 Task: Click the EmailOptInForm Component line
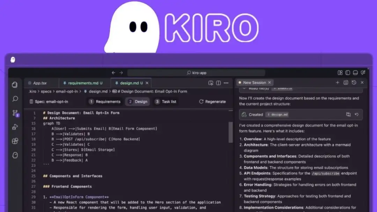click(x=76, y=197)
